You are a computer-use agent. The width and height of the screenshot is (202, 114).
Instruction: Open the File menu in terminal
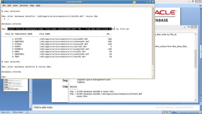pyautogui.click(x=4, y=5)
